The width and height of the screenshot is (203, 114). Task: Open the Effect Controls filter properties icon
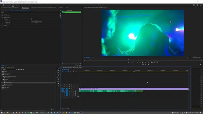76,65
